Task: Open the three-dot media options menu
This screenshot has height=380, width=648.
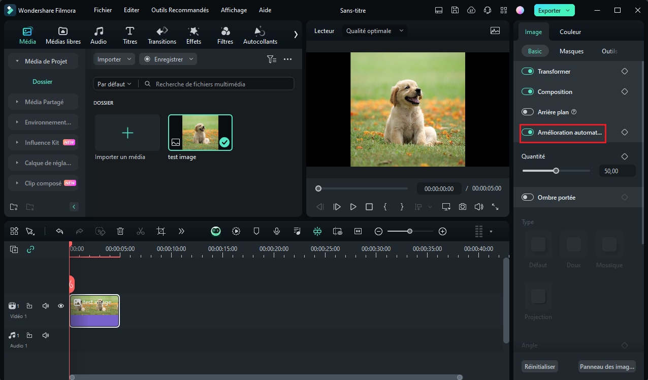Action: tap(287, 59)
